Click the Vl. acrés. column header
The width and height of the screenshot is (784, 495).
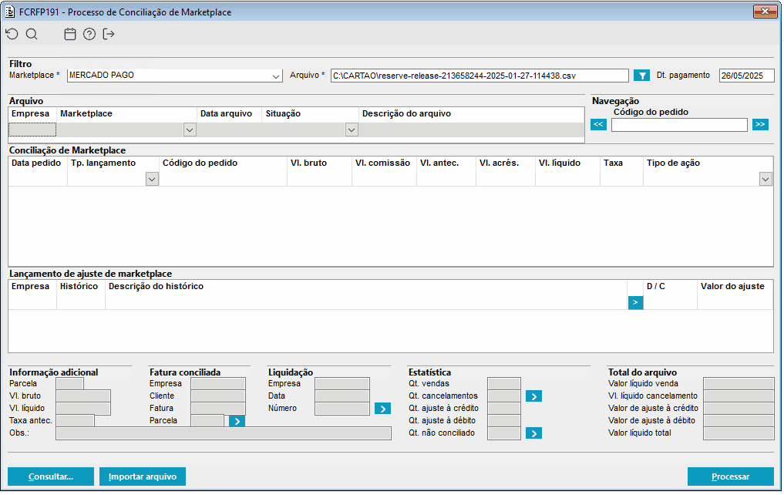pos(499,163)
